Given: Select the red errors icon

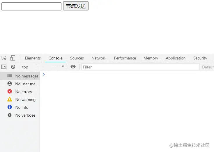Looking at the screenshot, I should (10, 91).
